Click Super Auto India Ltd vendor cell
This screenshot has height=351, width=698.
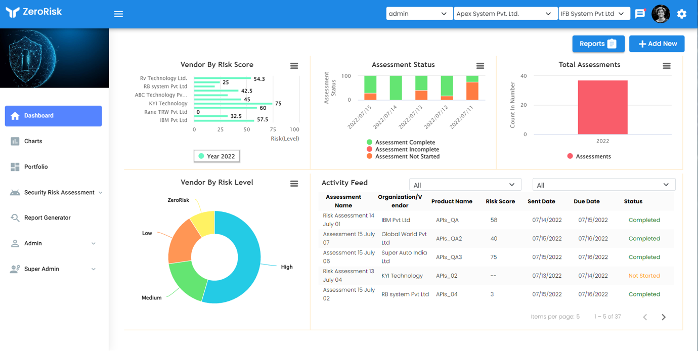404,257
